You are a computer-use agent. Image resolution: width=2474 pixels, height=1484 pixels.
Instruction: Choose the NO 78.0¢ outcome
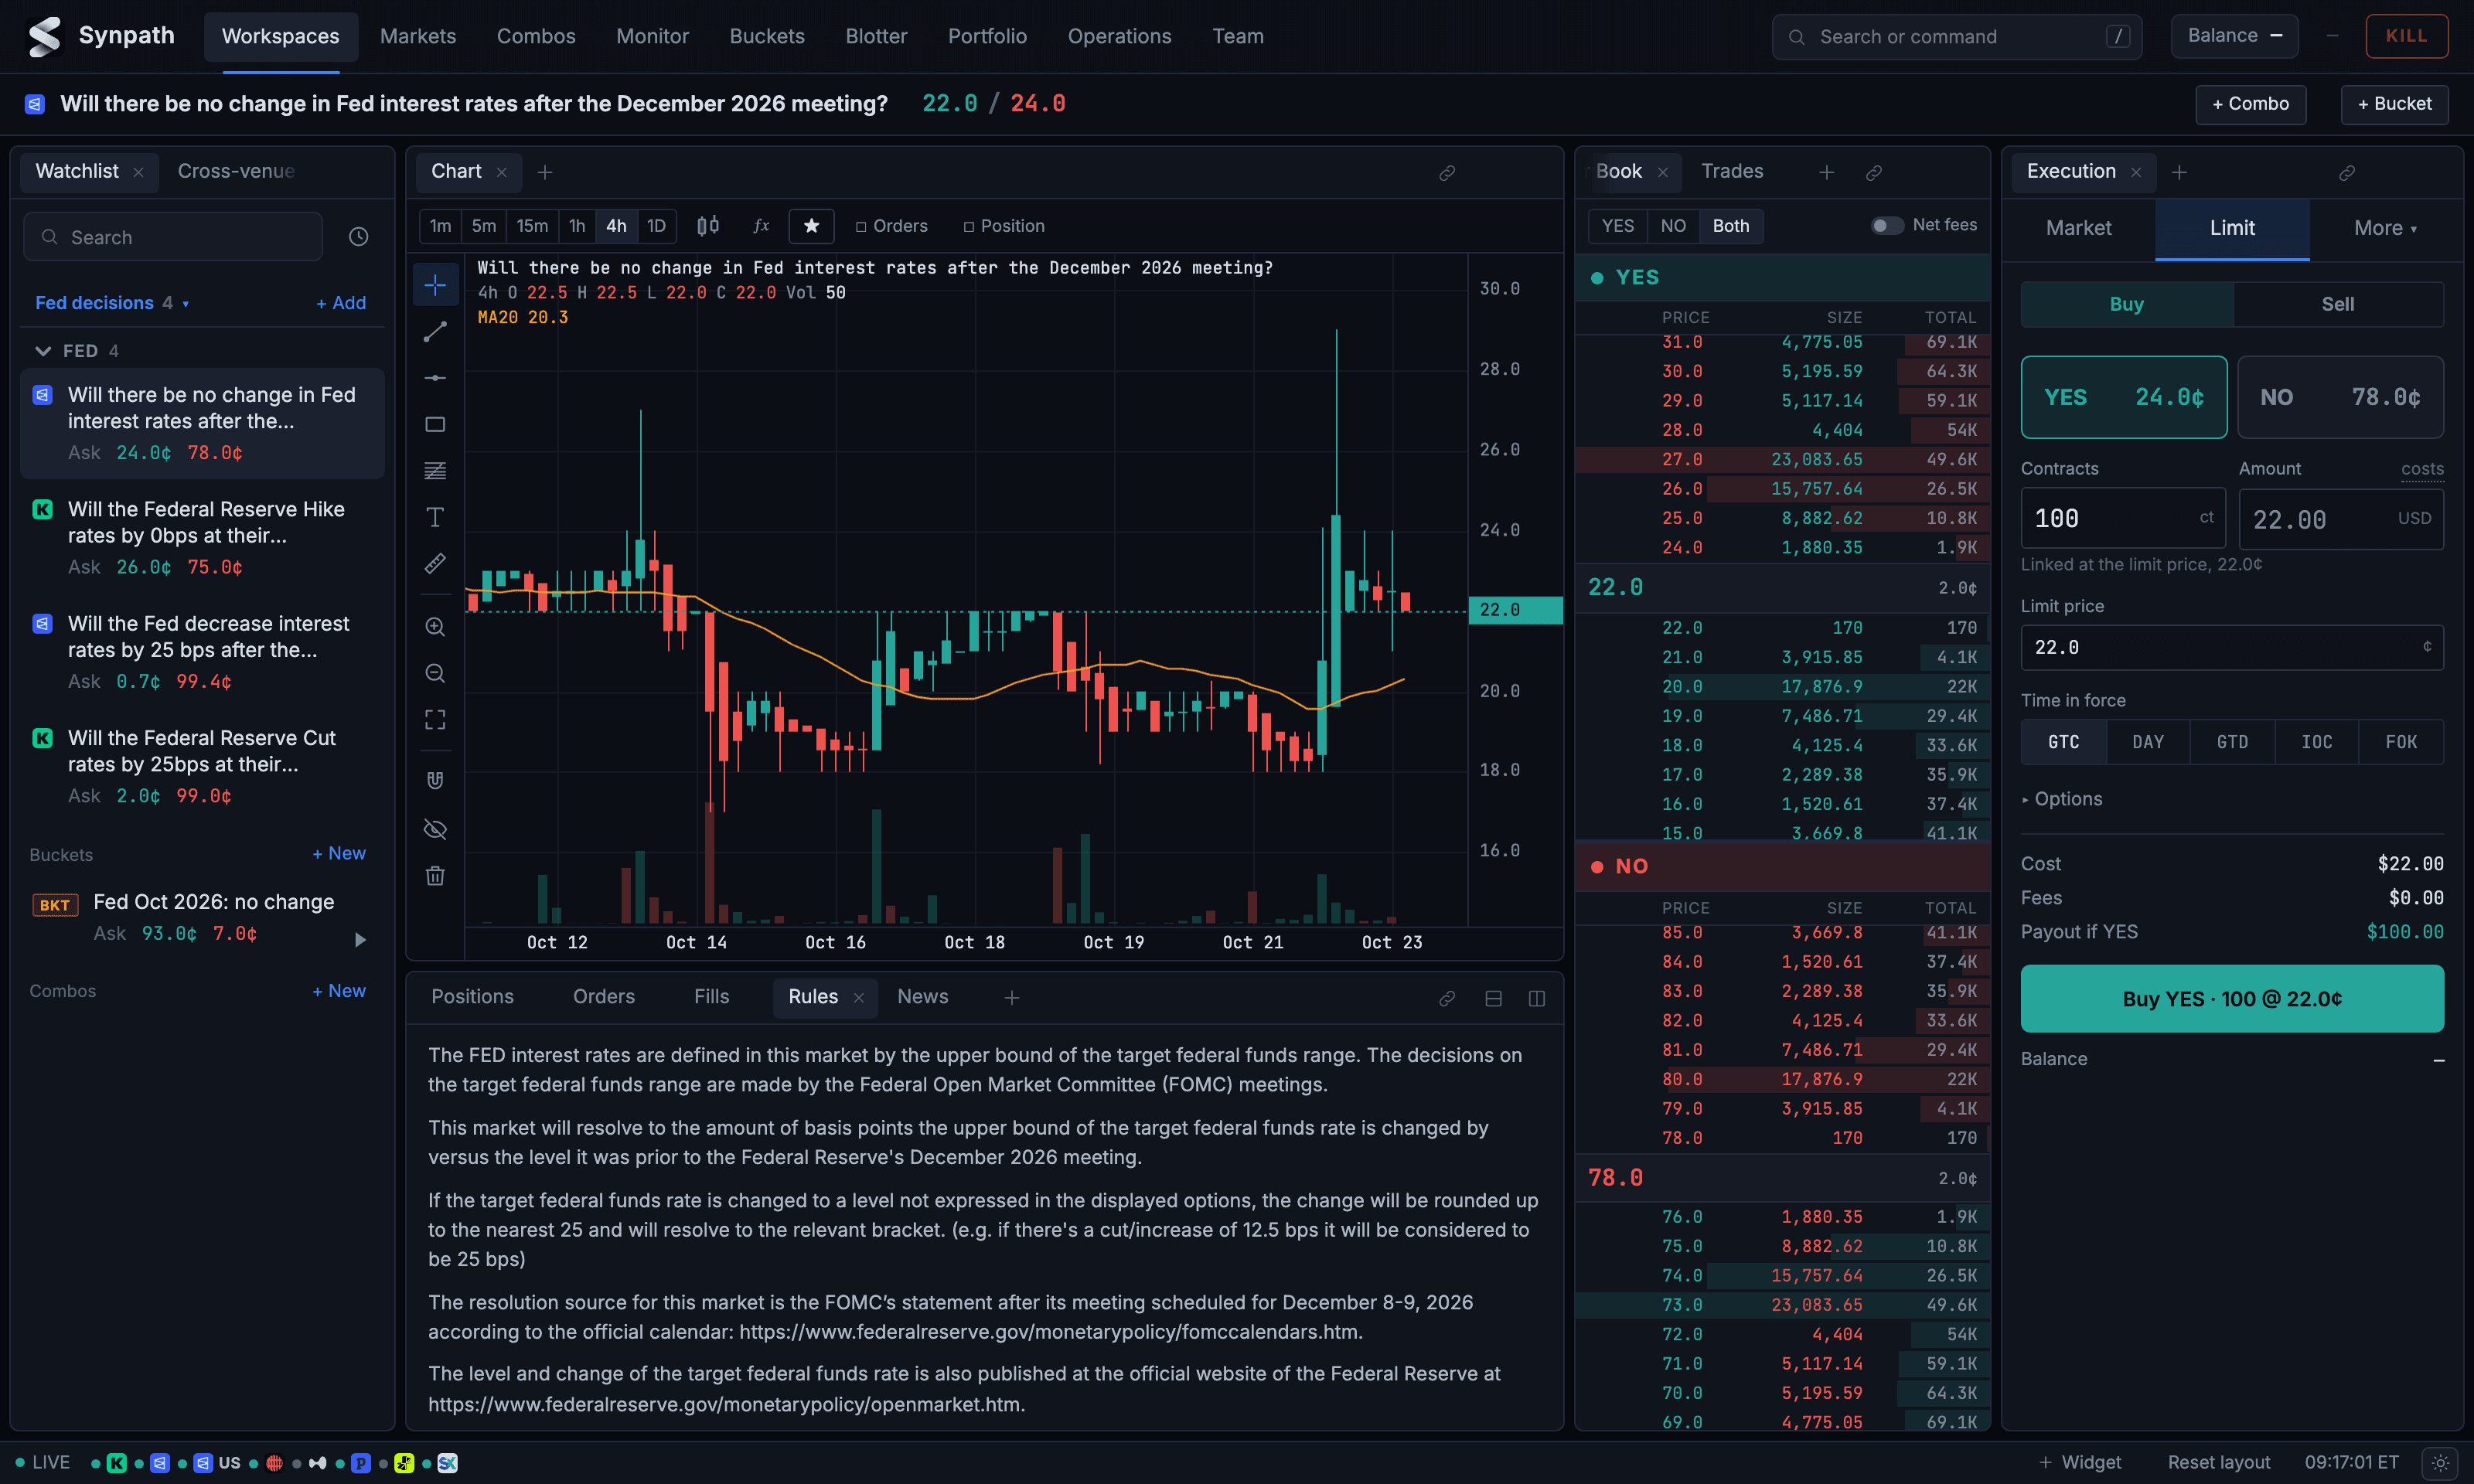point(2340,397)
